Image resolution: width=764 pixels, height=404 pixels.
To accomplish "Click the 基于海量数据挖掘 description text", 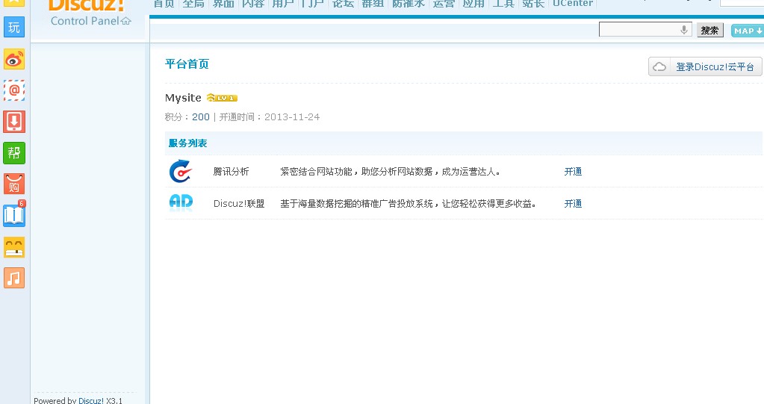I will click(409, 204).
